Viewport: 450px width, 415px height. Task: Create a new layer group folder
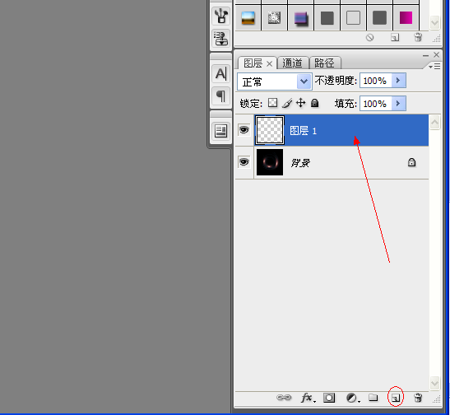tap(373, 398)
